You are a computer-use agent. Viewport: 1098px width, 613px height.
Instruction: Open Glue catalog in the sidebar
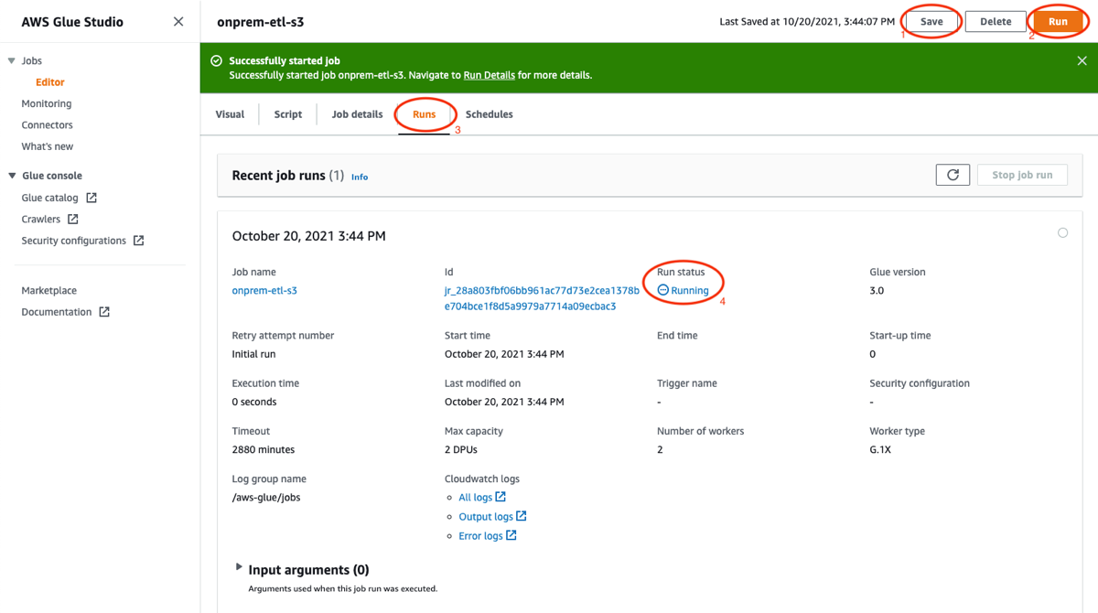point(49,198)
